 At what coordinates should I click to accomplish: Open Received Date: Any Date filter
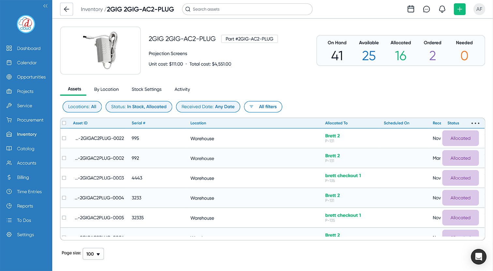point(208,107)
